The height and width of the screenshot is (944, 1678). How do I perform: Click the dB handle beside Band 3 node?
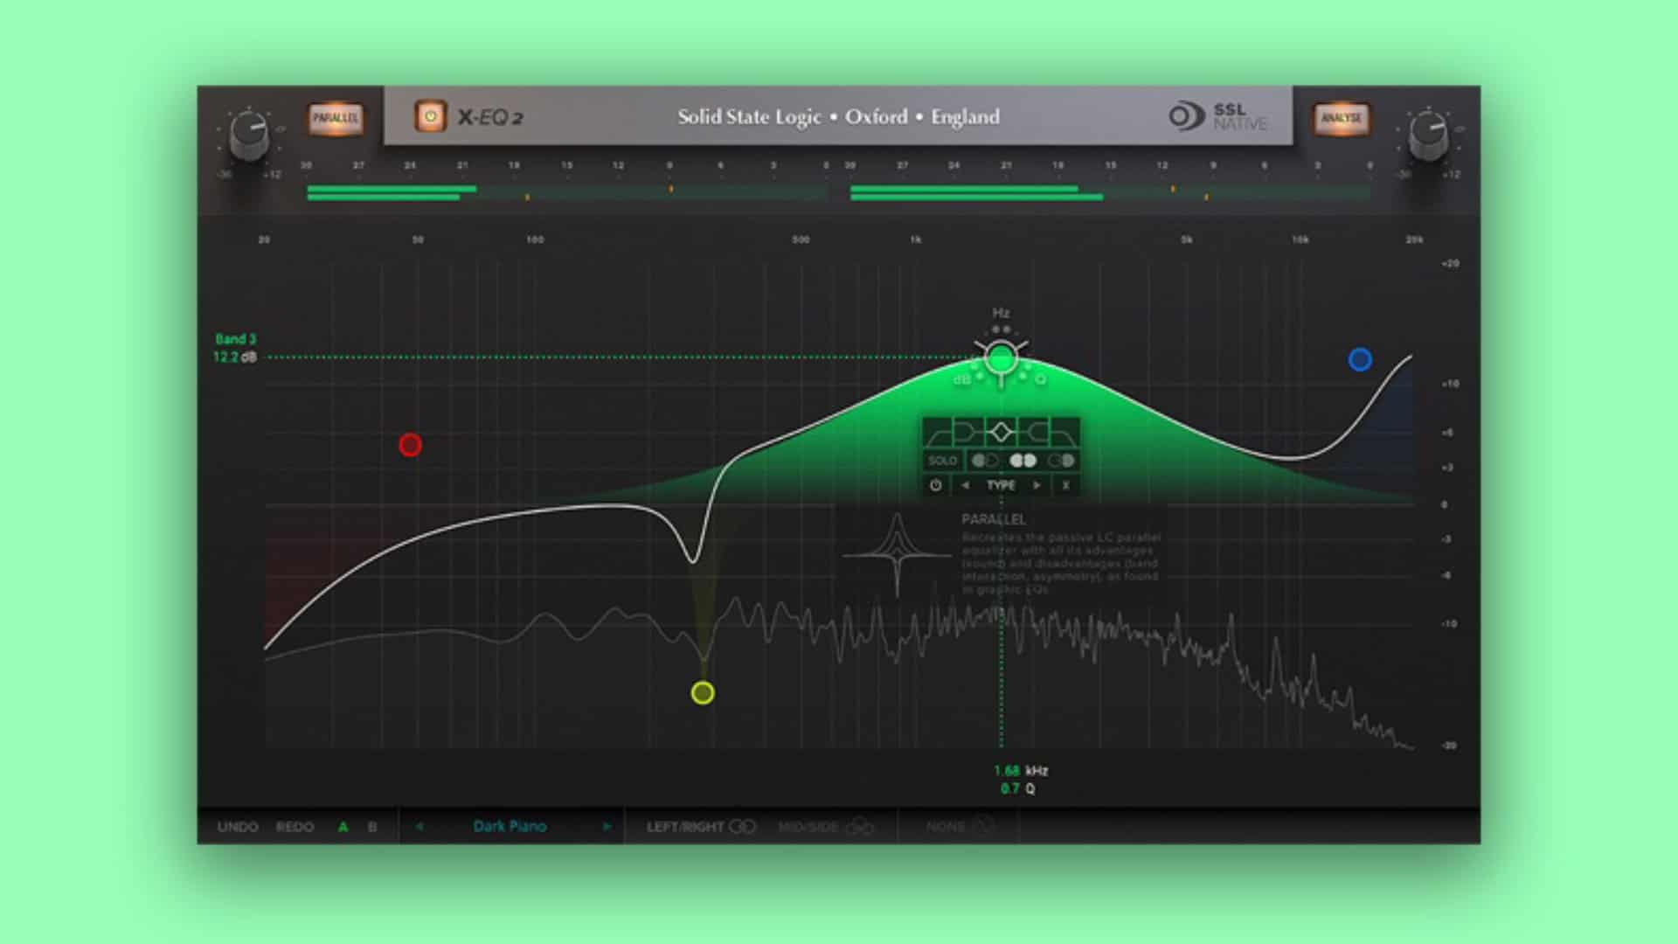click(x=961, y=379)
